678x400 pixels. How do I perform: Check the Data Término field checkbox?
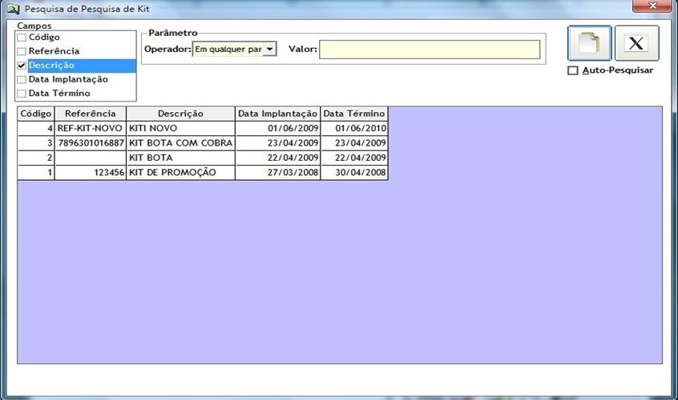[22, 94]
